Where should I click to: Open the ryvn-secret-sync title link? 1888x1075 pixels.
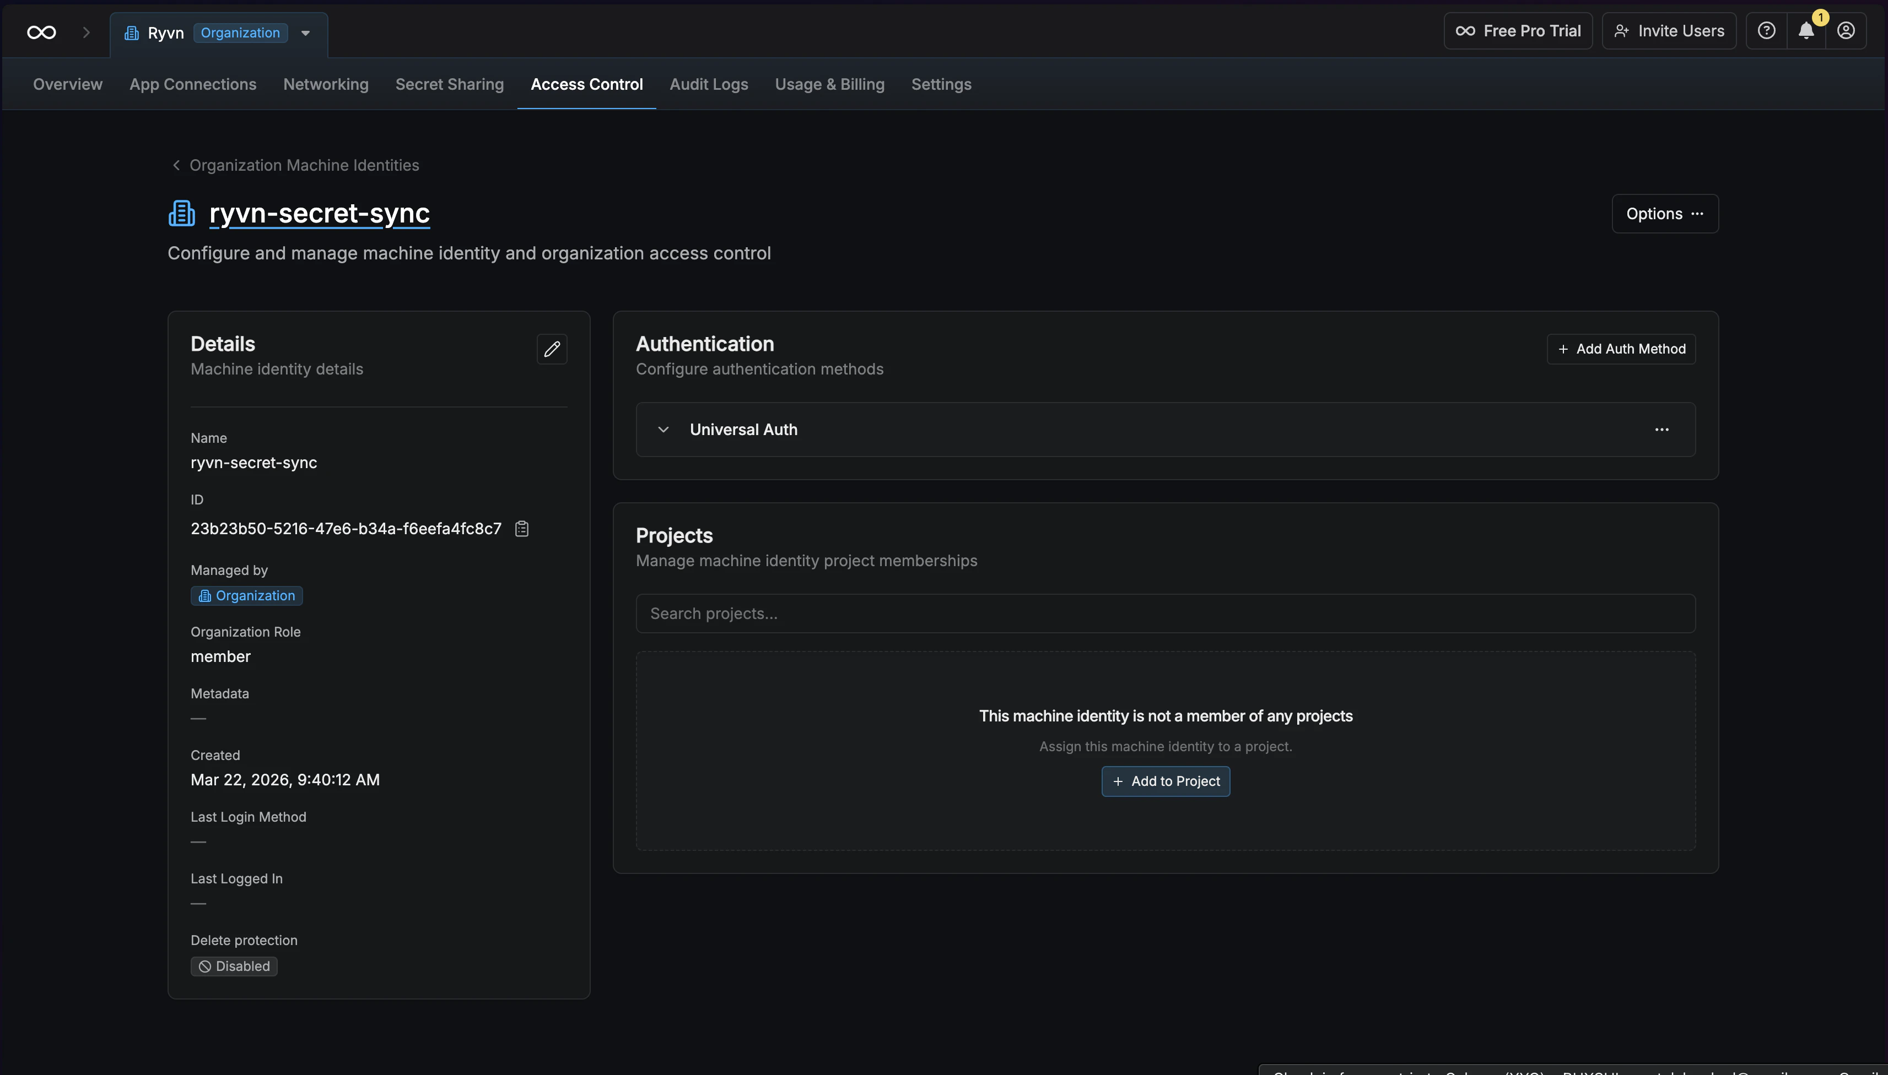point(319,213)
